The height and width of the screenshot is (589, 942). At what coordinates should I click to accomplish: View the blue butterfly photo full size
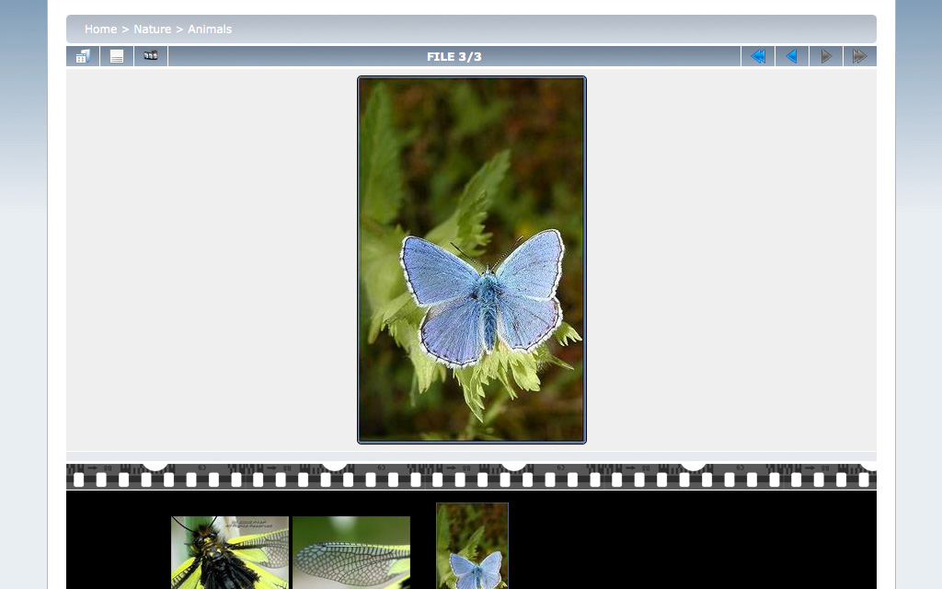click(471, 260)
